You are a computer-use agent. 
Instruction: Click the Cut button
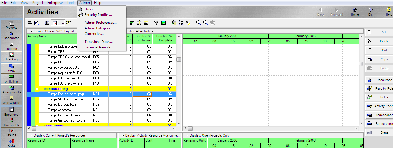tap(379, 50)
